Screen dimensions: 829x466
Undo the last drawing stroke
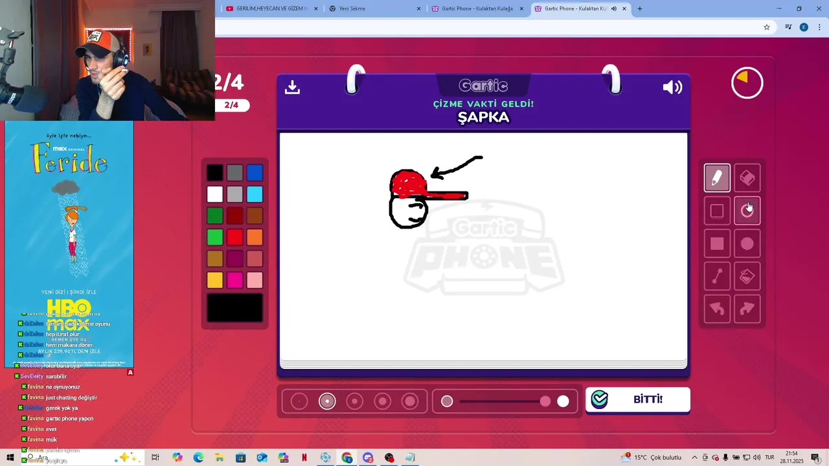717,309
